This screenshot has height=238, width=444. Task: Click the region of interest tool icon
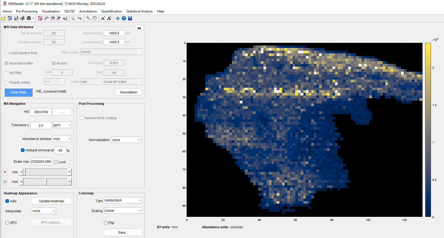40,18
